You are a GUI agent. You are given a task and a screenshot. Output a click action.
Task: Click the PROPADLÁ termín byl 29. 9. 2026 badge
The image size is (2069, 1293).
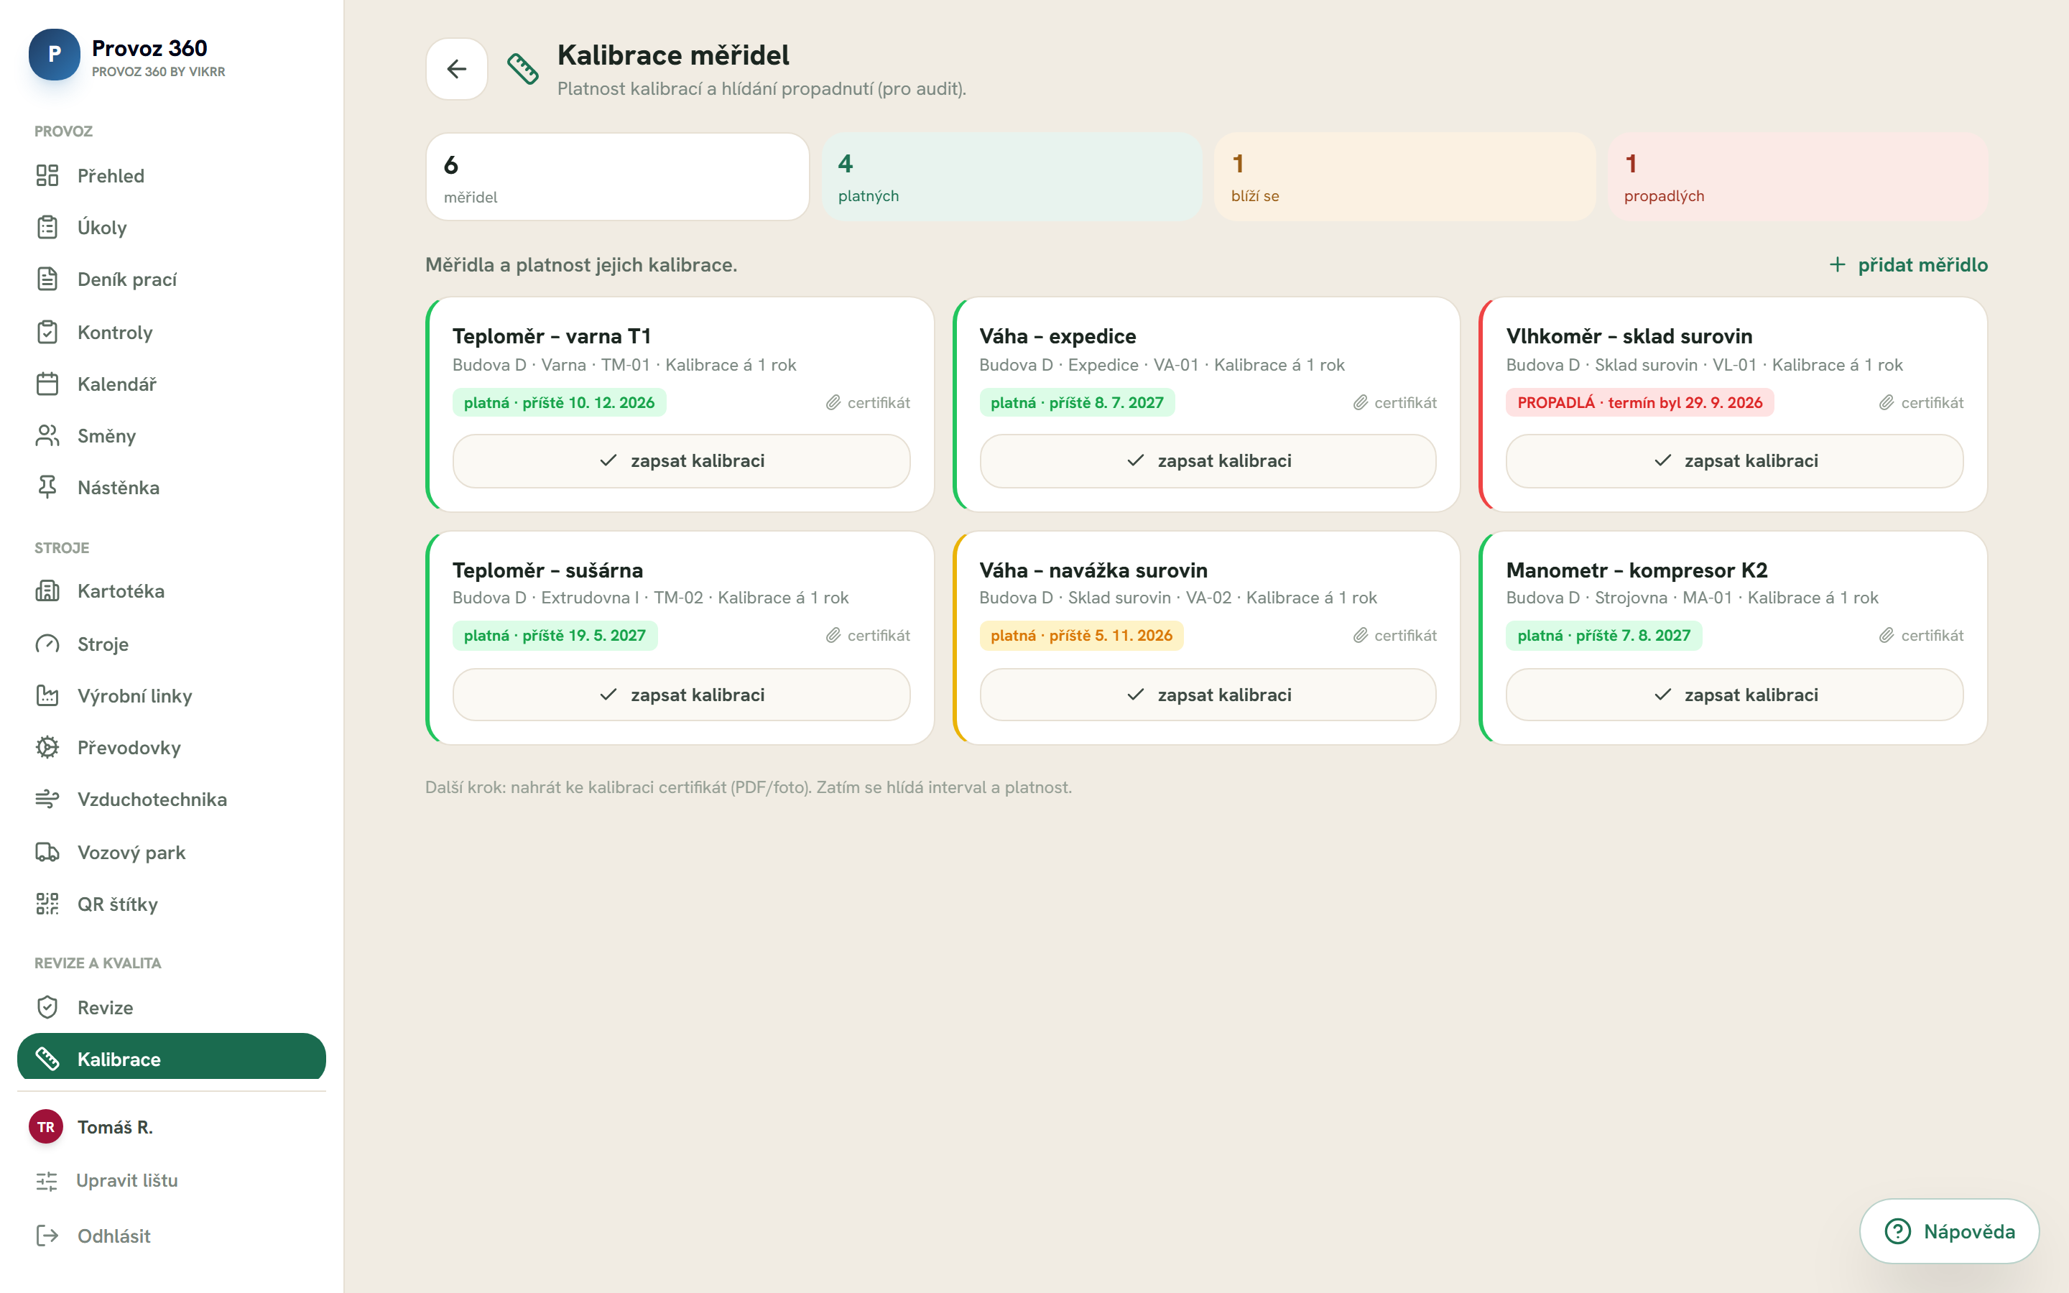coord(1640,403)
